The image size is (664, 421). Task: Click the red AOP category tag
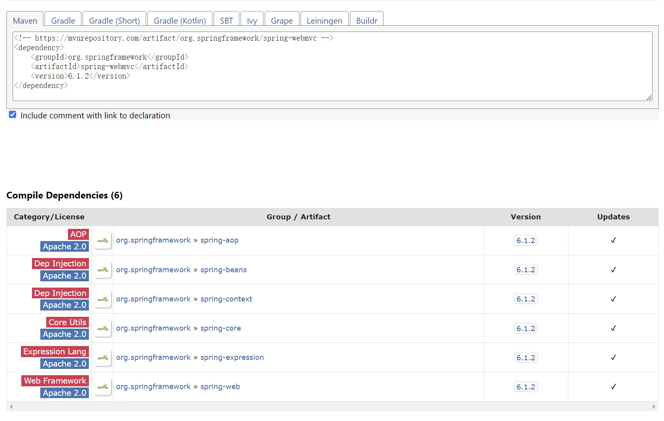coord(78,234)
